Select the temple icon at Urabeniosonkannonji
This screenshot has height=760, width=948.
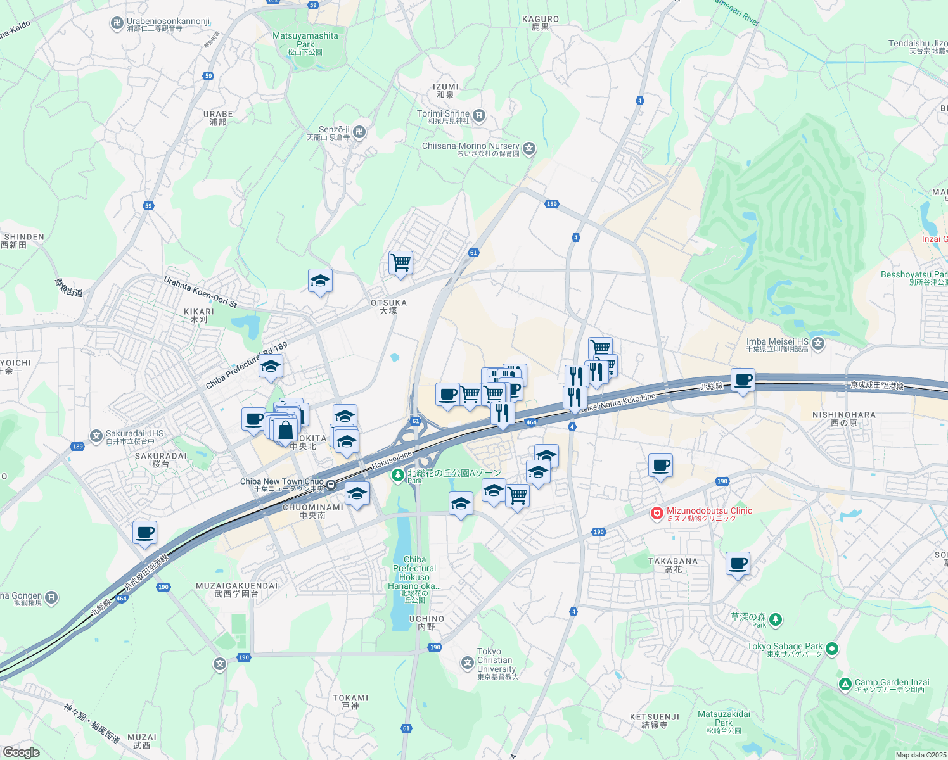point(117,23)
